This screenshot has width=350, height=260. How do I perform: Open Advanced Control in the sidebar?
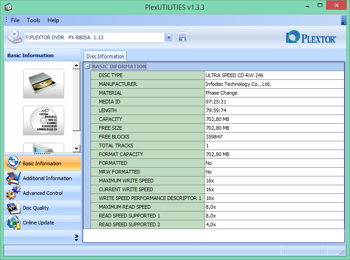pos(42,193)
